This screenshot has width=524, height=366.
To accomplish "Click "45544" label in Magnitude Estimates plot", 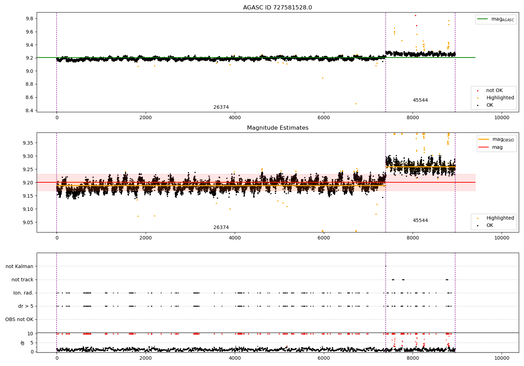I will coord(420,221).
